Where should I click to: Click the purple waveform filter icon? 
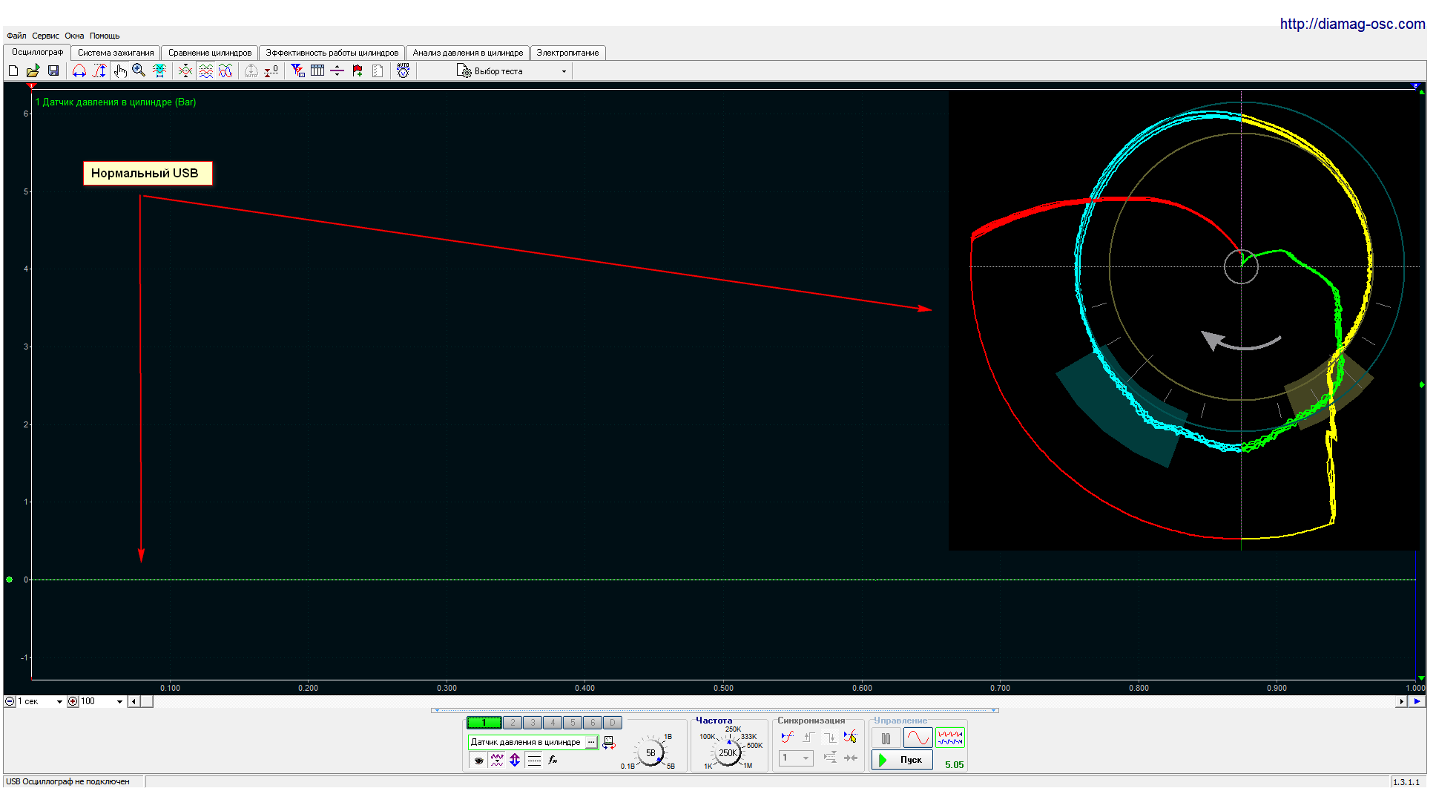click(497, 760)
